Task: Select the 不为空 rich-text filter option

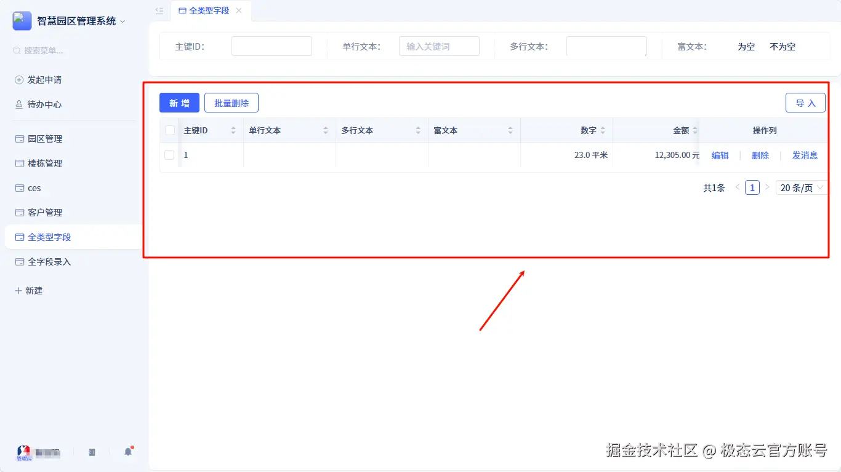Action: (783, 47)
